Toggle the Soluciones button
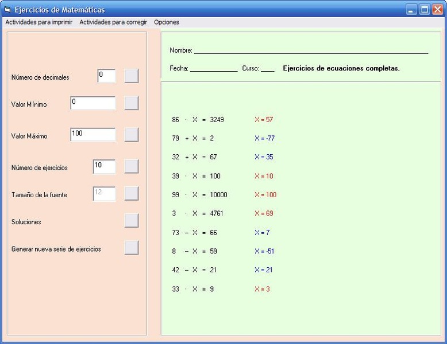The width and height of the screenshot is (447, 344). point(132,221)
